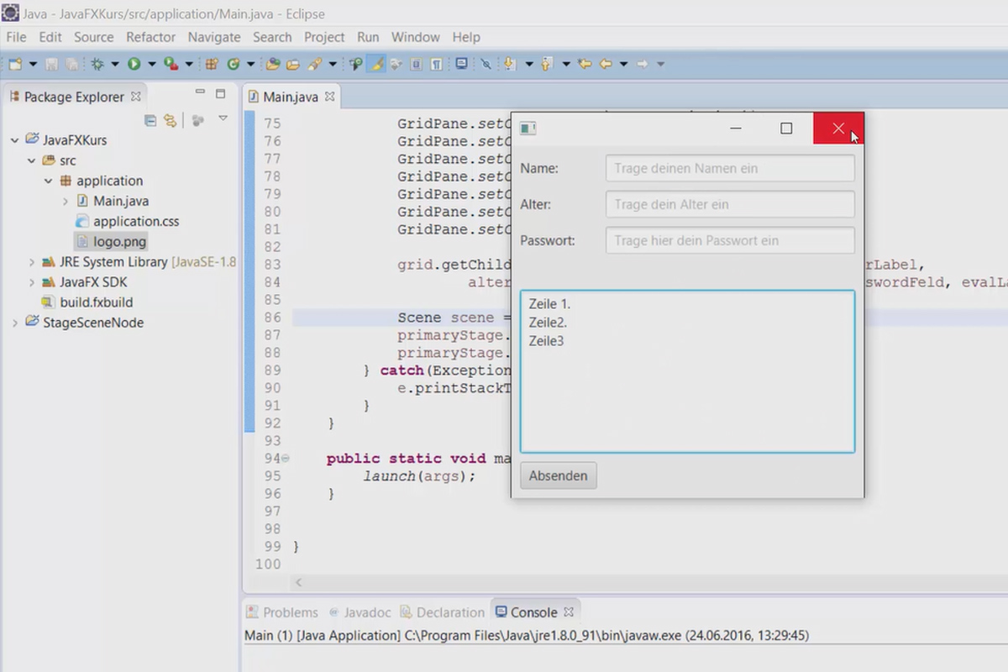The width and height of the screenshot is (1008, 672).
Task: Switch to the Problems tab
Action: [282, 612]
